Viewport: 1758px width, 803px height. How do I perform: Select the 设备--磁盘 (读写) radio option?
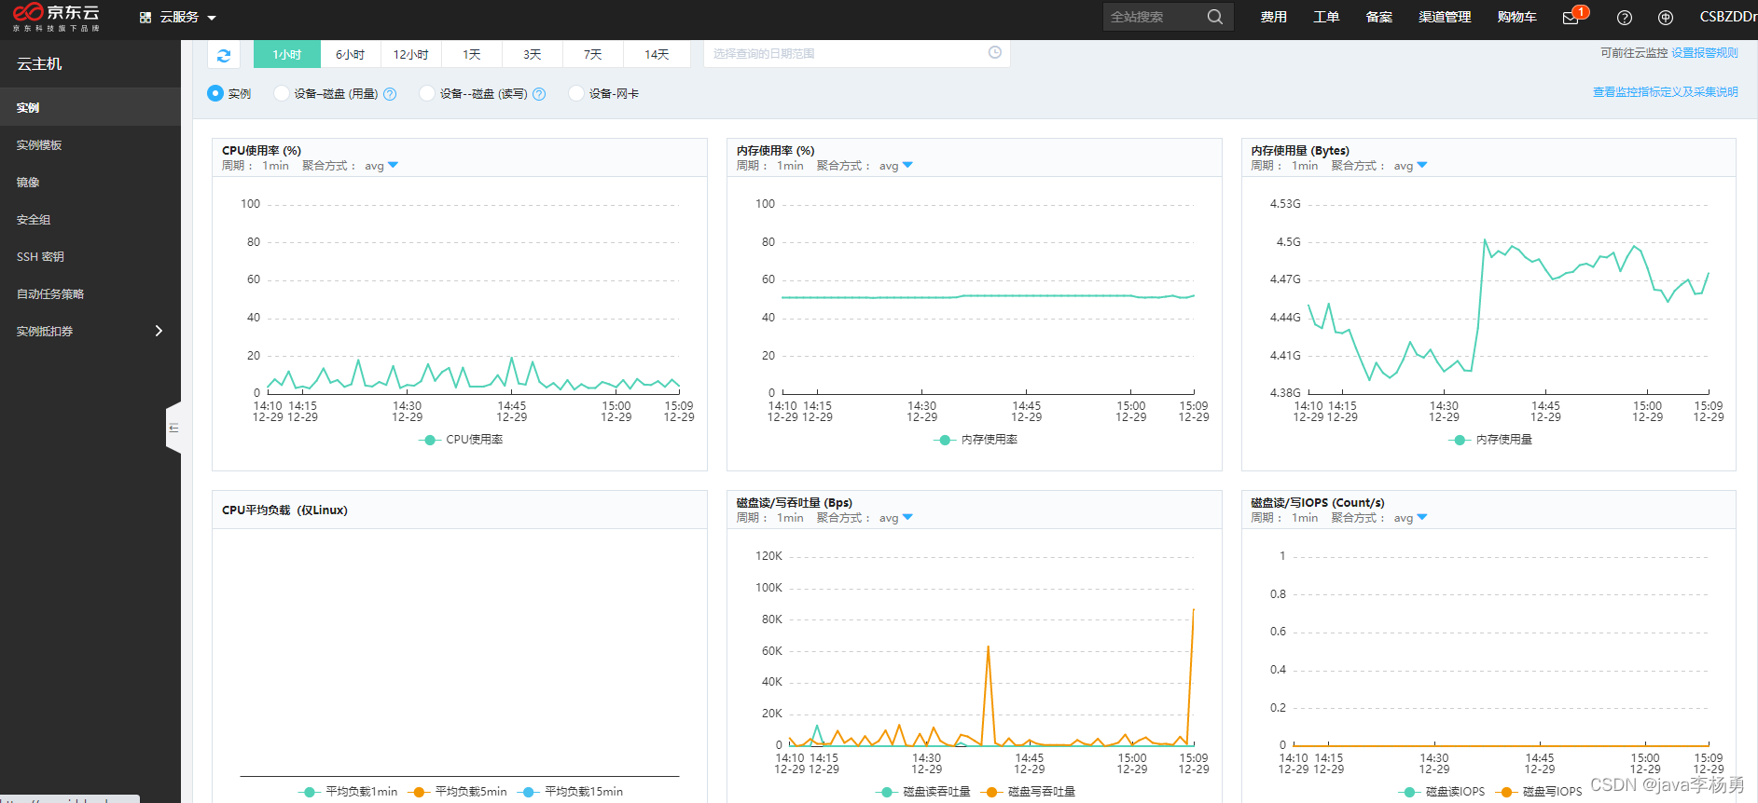point(427,93)
